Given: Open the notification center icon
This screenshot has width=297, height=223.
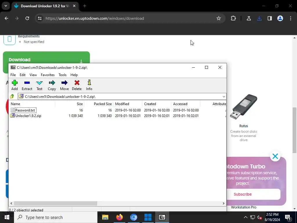Looking at the screenshot, I should [288, 217].
